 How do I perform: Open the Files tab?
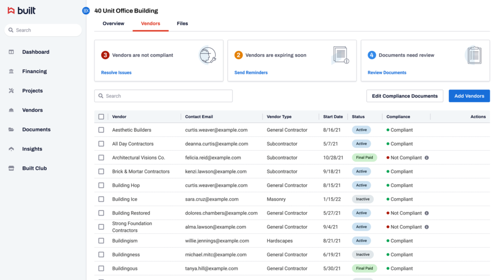182,23
